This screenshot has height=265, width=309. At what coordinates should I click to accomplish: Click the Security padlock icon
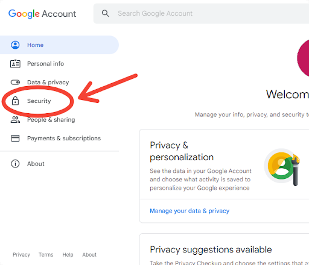point(15,101)
